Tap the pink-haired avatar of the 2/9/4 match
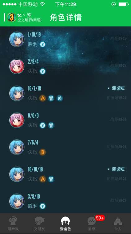 click(x=17, y=66)
